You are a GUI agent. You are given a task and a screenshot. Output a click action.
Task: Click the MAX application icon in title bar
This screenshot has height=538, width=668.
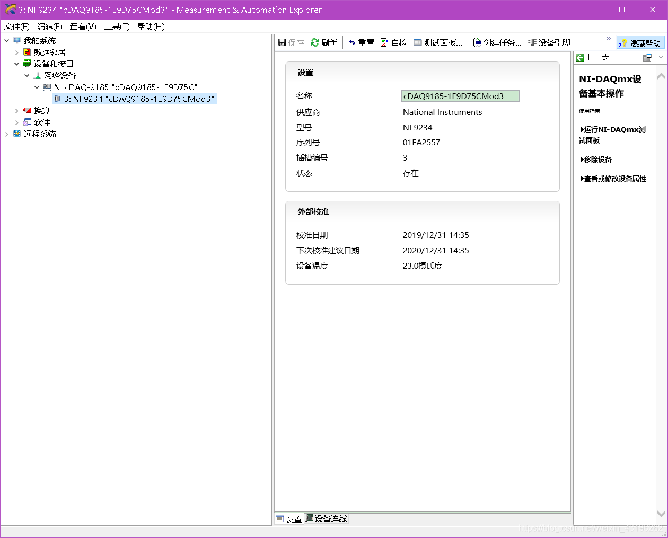click(10, 10)
